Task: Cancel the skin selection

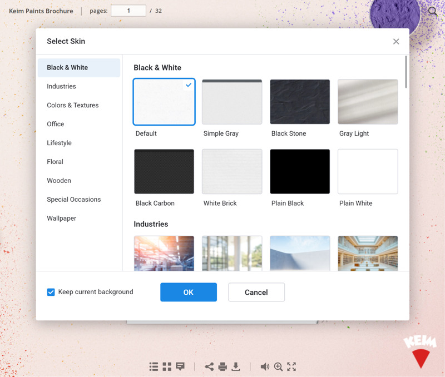Action: click(x=256, y=292)
